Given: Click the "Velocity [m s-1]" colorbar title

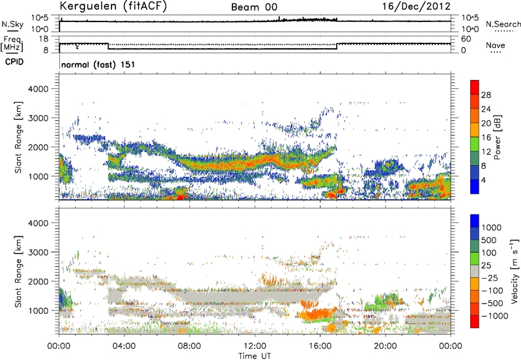Looking at the screenshot, I should 514,271.
